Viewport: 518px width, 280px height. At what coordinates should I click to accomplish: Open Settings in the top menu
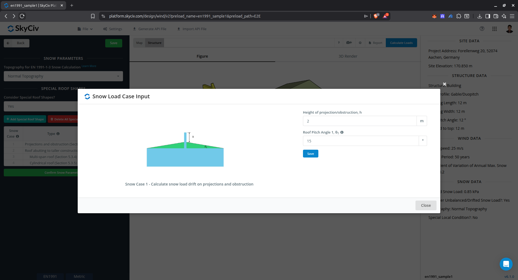pyautogui.click(x=113, y=29)
